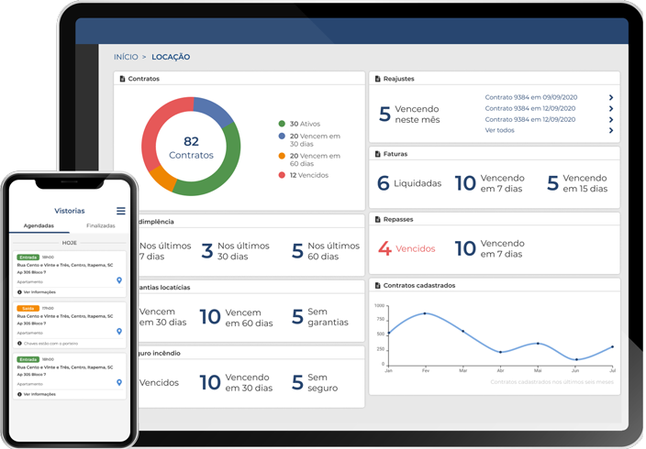
Task: Click the chevron beside 'Ver todos'
Action: pos(611,130)
